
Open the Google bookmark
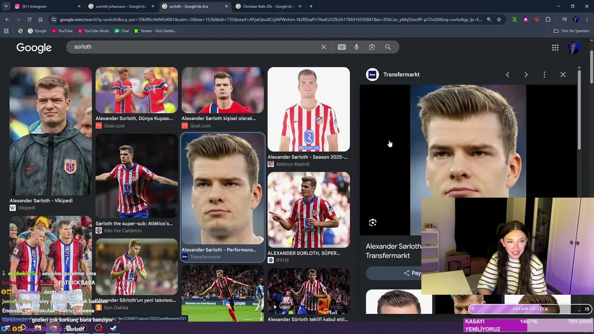point(37,31)
